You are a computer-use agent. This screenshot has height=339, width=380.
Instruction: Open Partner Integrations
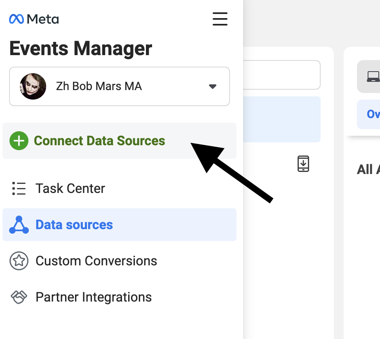120,297
